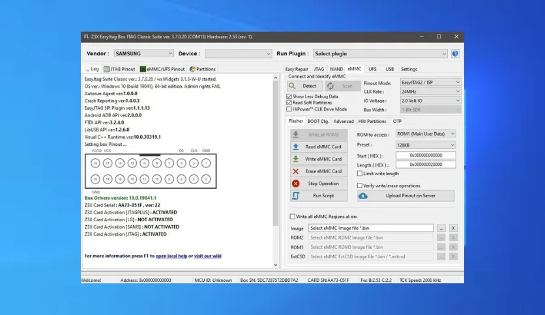
Task: Enable Limit write length
Action: [360, 174]
